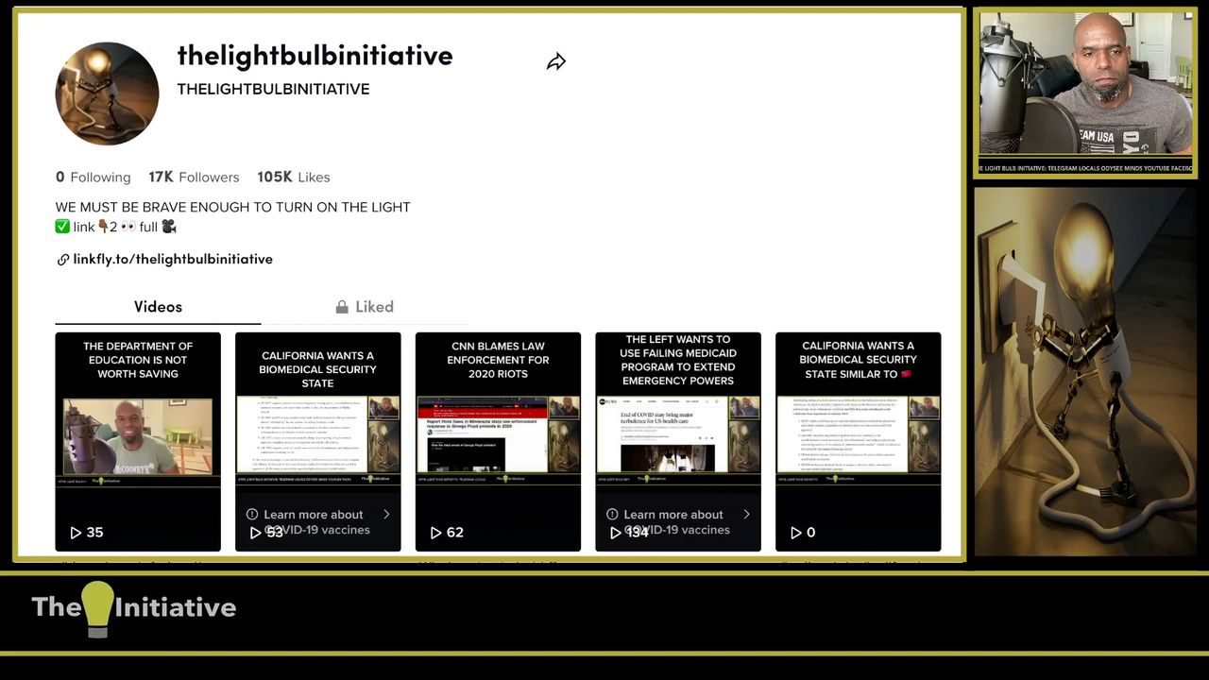The width and height of the screenshot is (1209, 680).
Task: Switch to the Liked tab
Action: tap(374, 307)
